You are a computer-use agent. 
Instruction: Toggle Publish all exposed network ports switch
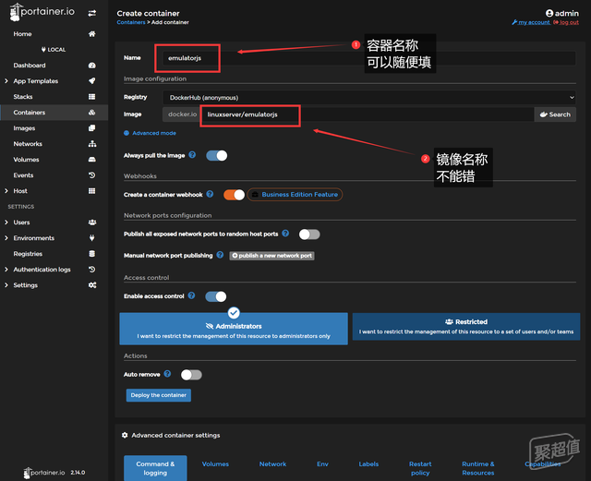pyautogui.click(x=309, y=234)
